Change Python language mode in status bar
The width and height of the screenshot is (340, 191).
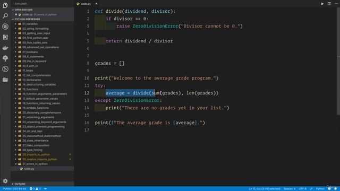pyautogui.click(x=320, y=189)
